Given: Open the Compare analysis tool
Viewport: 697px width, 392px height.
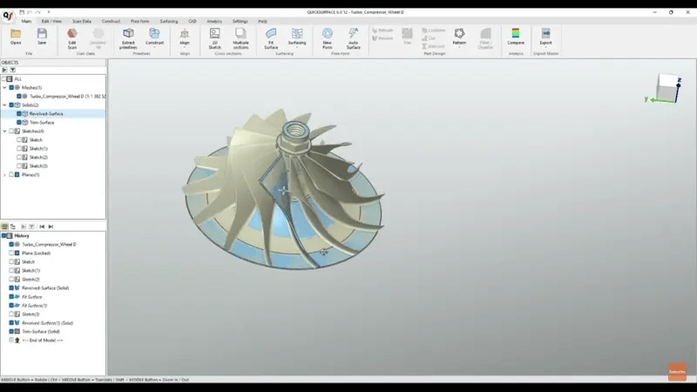Looking at the screenshot, I should (x=516, y=37).
